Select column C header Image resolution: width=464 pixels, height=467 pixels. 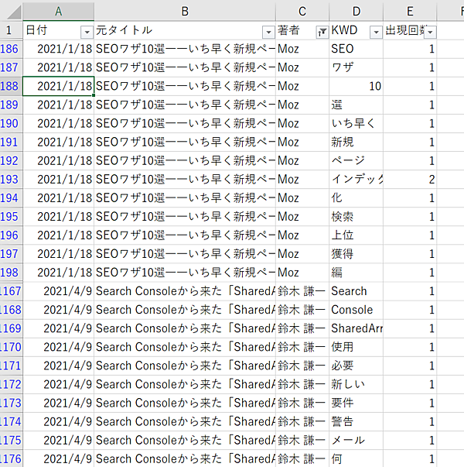[x=302, y=12]
